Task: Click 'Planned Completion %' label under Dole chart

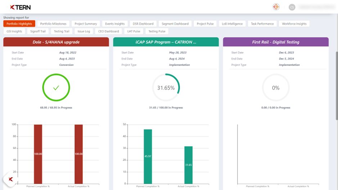Action: coord(38,186)
